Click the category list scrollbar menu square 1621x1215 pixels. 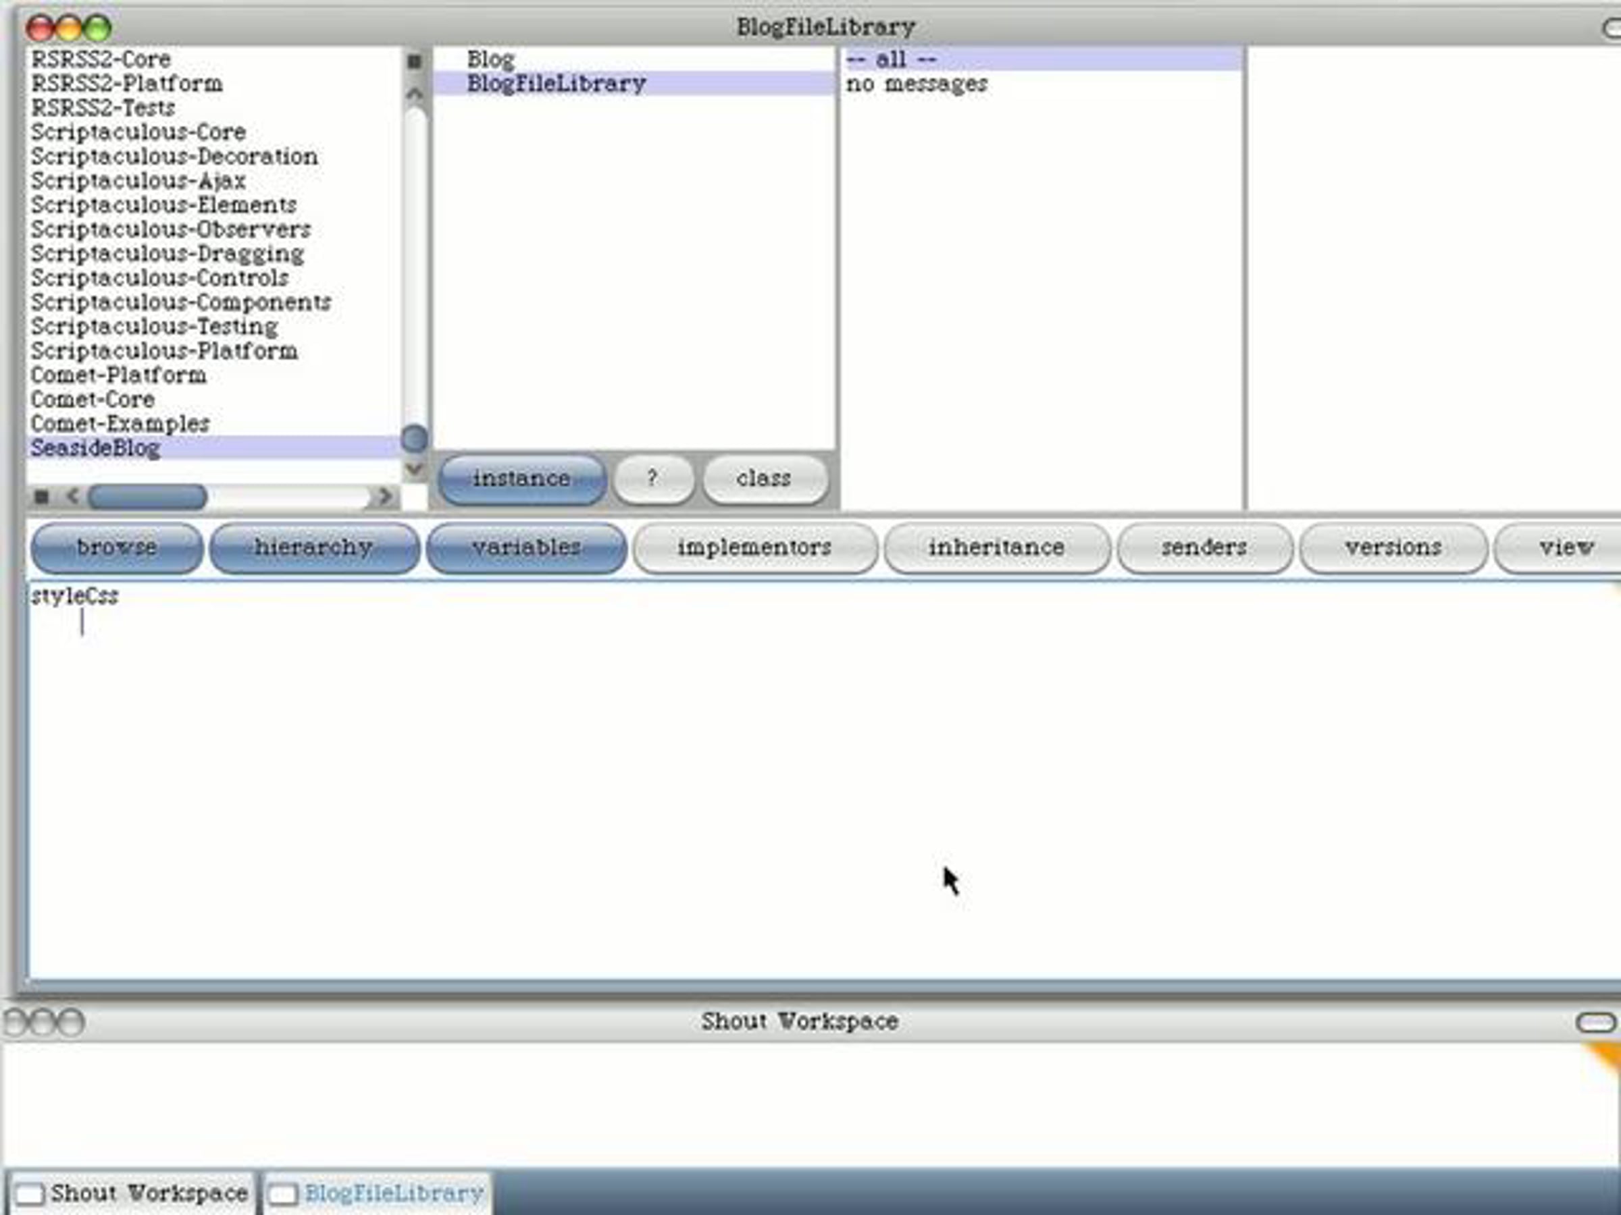coord(414,61)
